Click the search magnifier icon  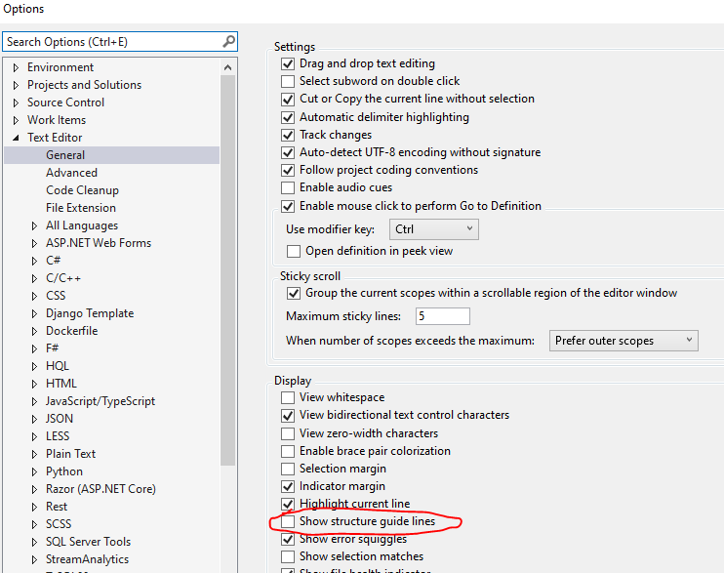click(229, 42)
